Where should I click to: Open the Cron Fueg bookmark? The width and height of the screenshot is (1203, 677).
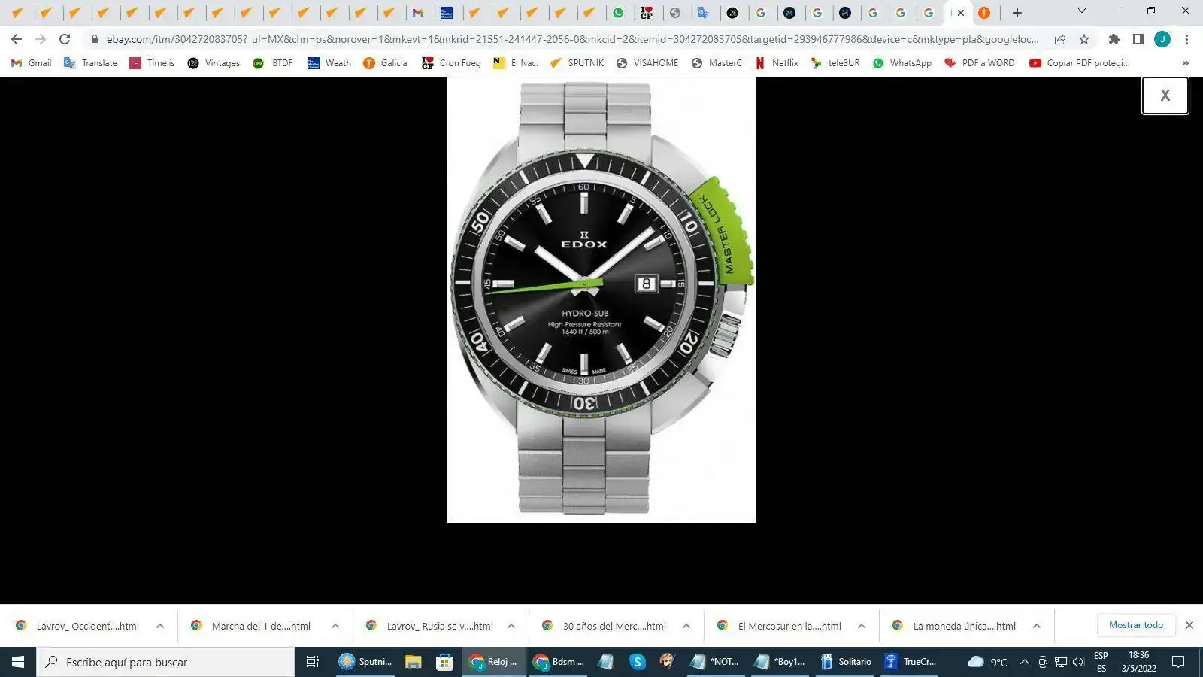pyautogui.click(x=451, y=63)
